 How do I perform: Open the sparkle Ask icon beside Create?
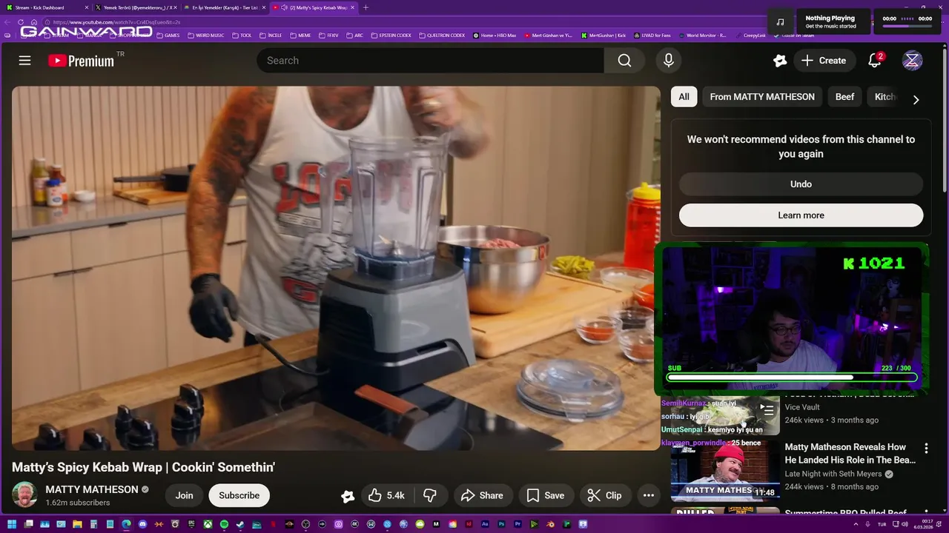pyautogui.click(x=779, y=61)
